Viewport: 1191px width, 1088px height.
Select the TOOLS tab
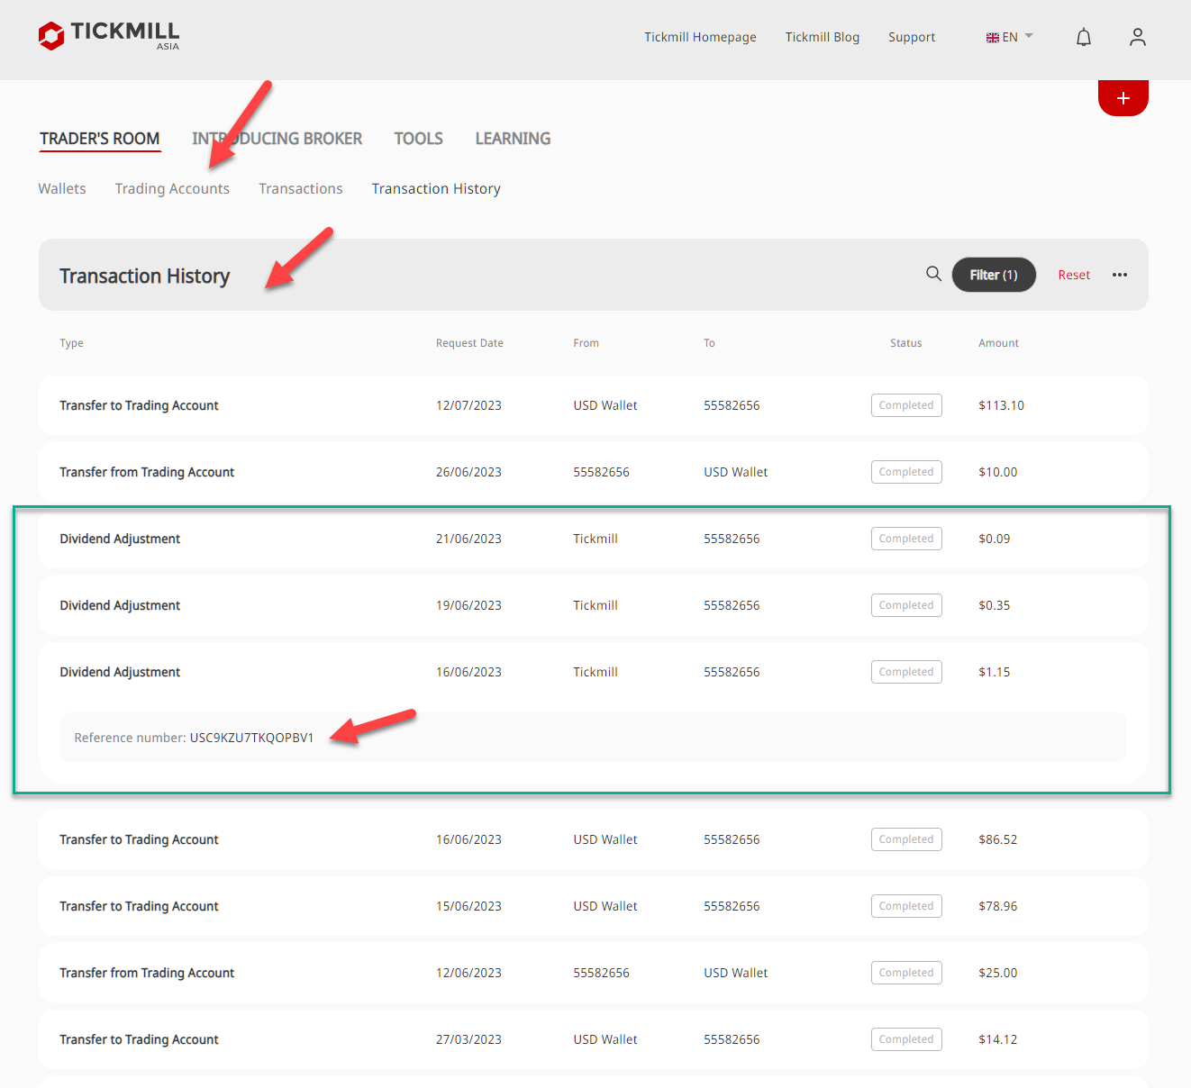(418, 139)
